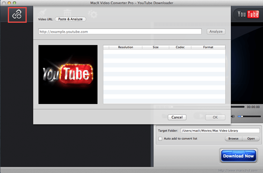The width and height of the screenshot is (263, 173).
Task: Open the target folder
Action: click(x=251, y=138)
